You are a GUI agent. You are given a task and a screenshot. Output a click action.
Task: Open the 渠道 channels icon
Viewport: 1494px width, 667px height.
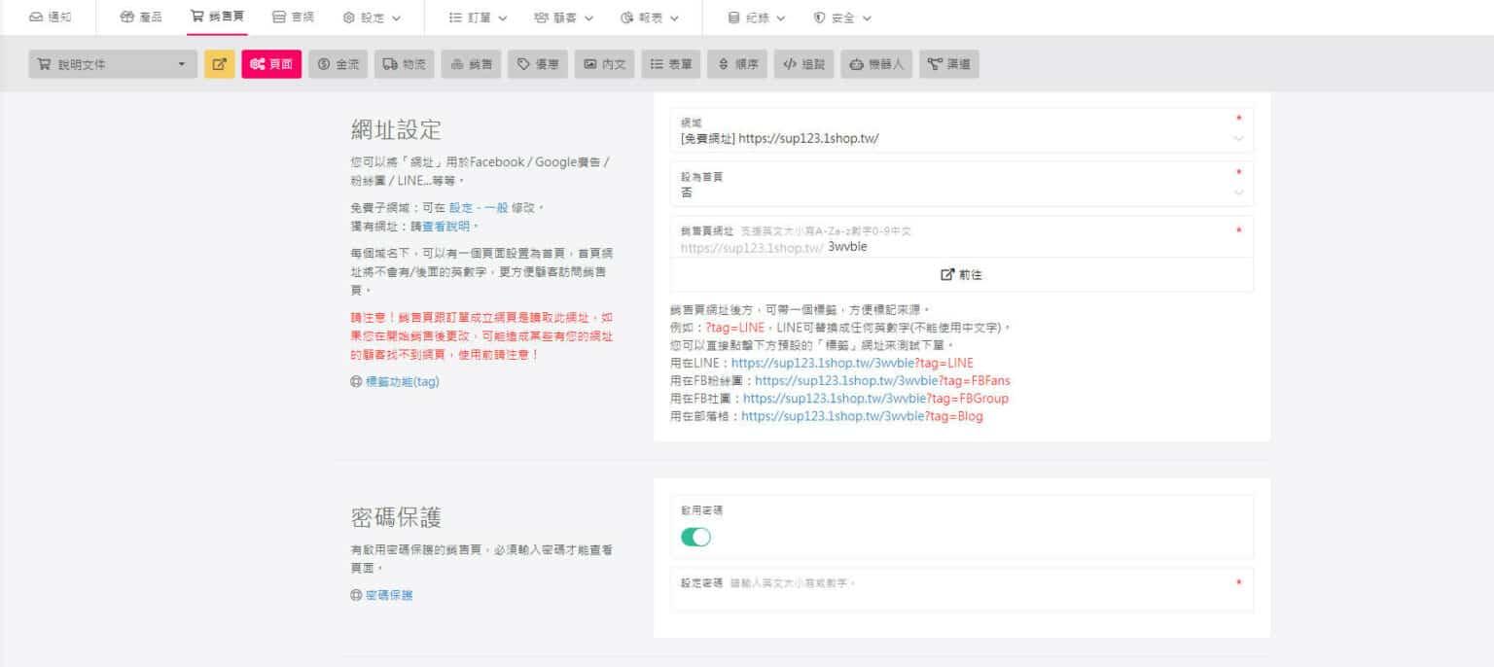pos(948,63)
